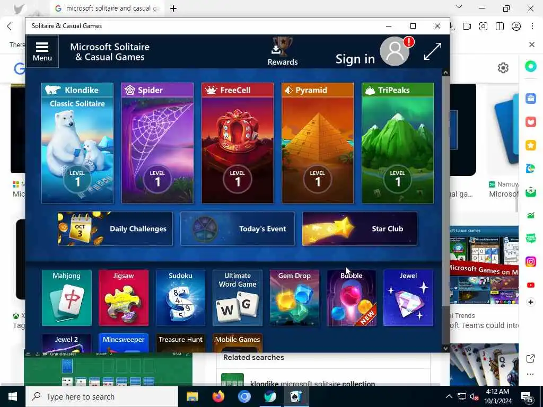Open the Menu hamburger button
Image resolution: width=543 pixels, height=407 pixels.
(42, 51)
